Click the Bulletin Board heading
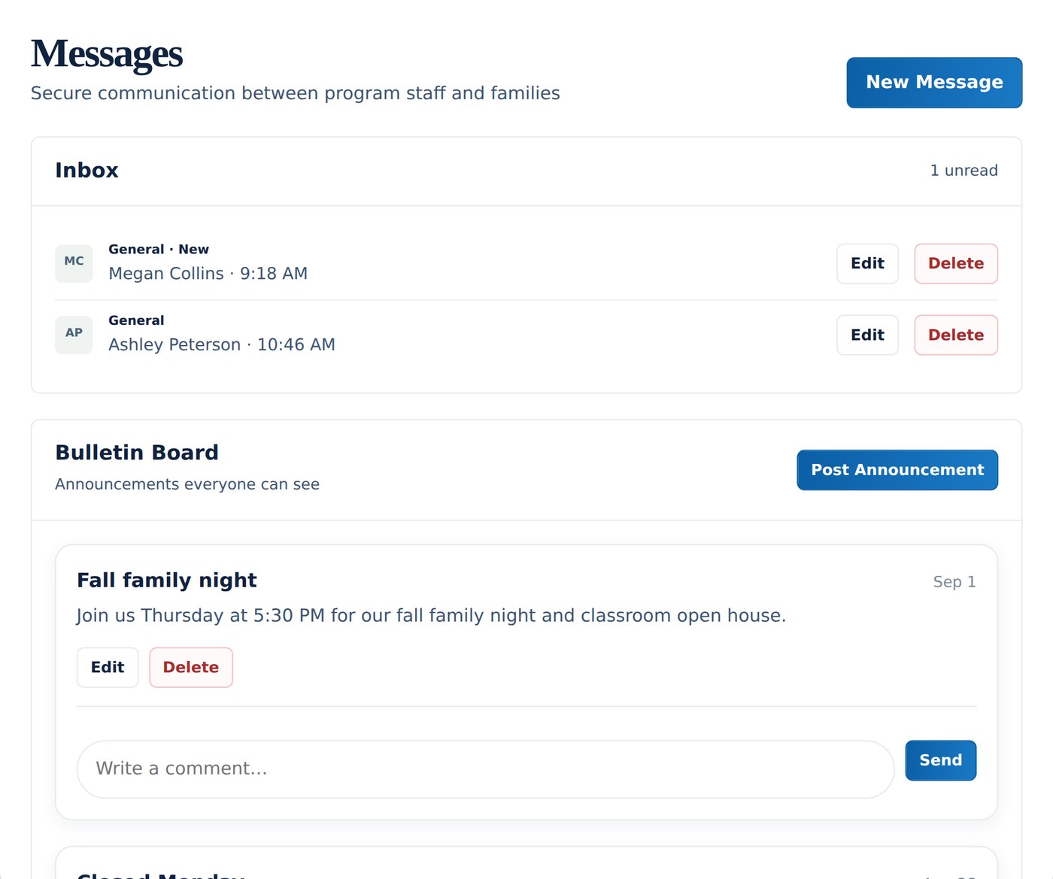The width and height of the screenshot is (1053, 879). (x=137, y=453)
